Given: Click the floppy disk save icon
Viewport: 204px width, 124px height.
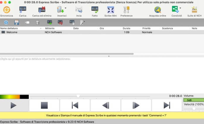Looking at the screenshot, I should tap(16, 23).
